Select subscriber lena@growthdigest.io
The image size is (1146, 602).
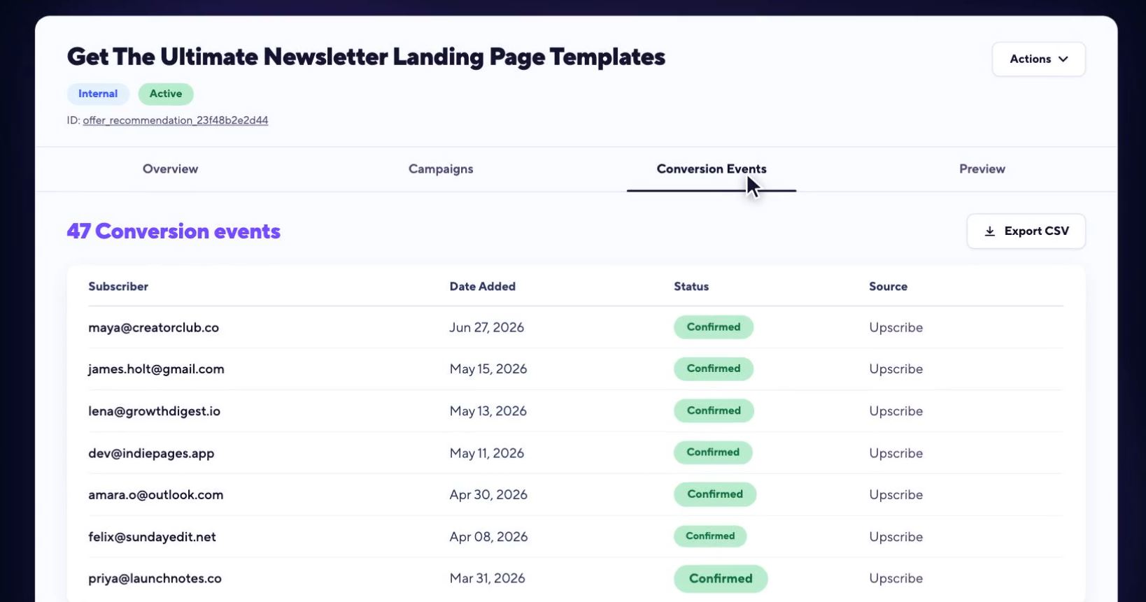[155, 411]
